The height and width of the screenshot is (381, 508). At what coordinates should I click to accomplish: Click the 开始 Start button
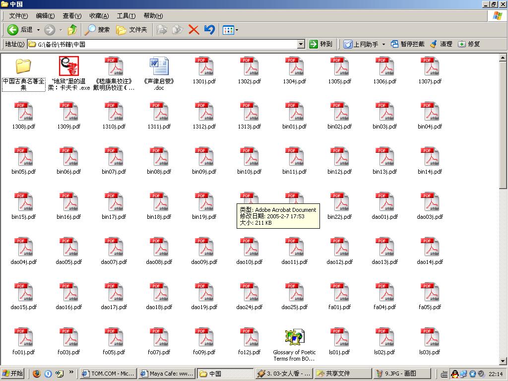(x=13, y=374)
